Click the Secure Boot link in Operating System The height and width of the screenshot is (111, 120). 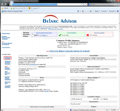pyautogui.click(x=33, y=64)
